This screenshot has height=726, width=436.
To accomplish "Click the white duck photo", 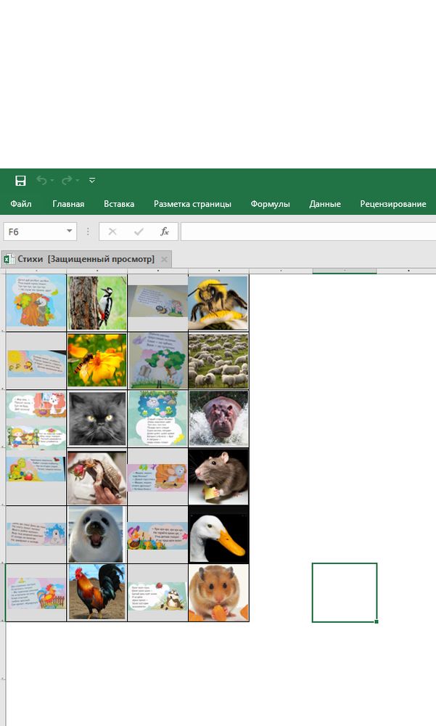I will coord(218,535).
